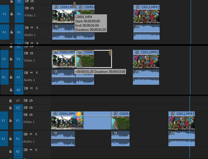Toggle Video 1 eye icon in middle timeline

pyautogui.click(x=31, y=53)
